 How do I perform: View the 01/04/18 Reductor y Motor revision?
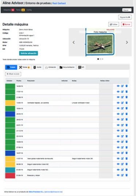pos(118,175)
